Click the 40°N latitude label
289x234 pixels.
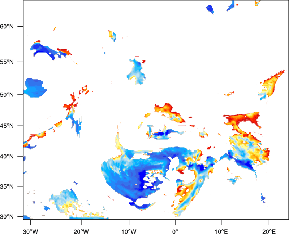click(7, 157)
